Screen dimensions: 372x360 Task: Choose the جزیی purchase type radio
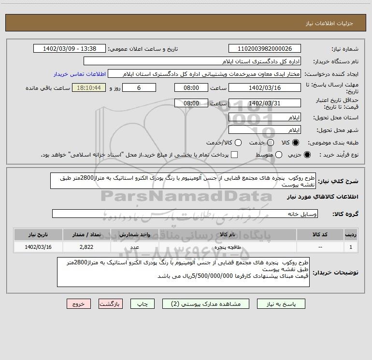coord(307,155)
